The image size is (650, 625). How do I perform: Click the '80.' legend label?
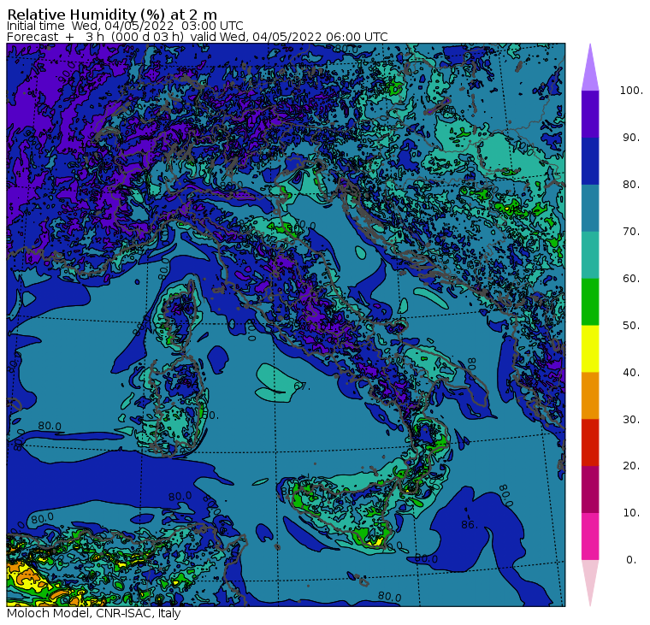pyautogui.click(x=631, y=184)
